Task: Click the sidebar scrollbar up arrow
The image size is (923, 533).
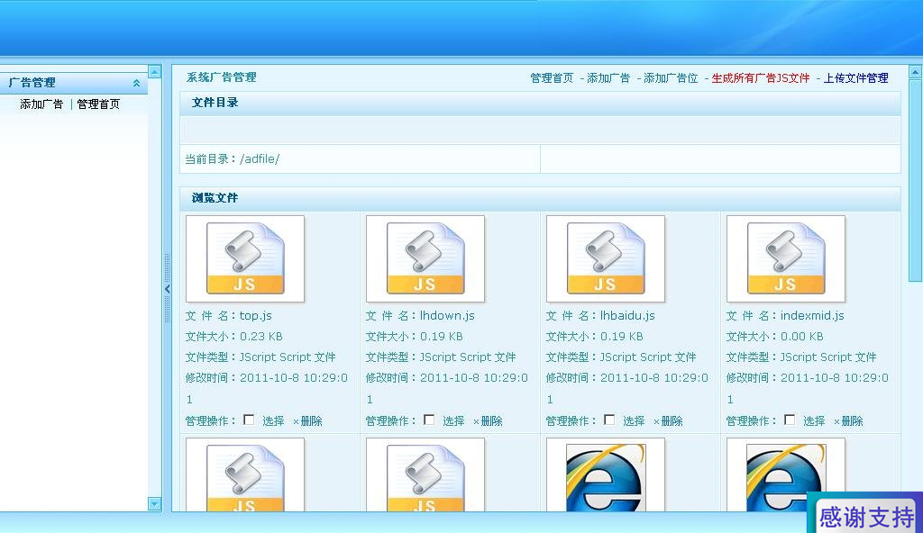Action: coord(155,72)
